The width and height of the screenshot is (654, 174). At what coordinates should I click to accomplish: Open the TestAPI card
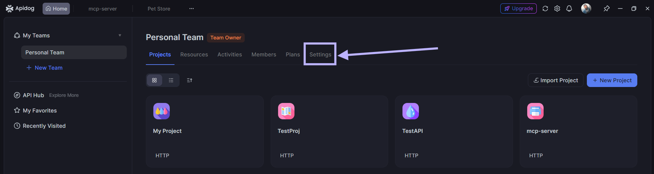[x=454, y=132]
